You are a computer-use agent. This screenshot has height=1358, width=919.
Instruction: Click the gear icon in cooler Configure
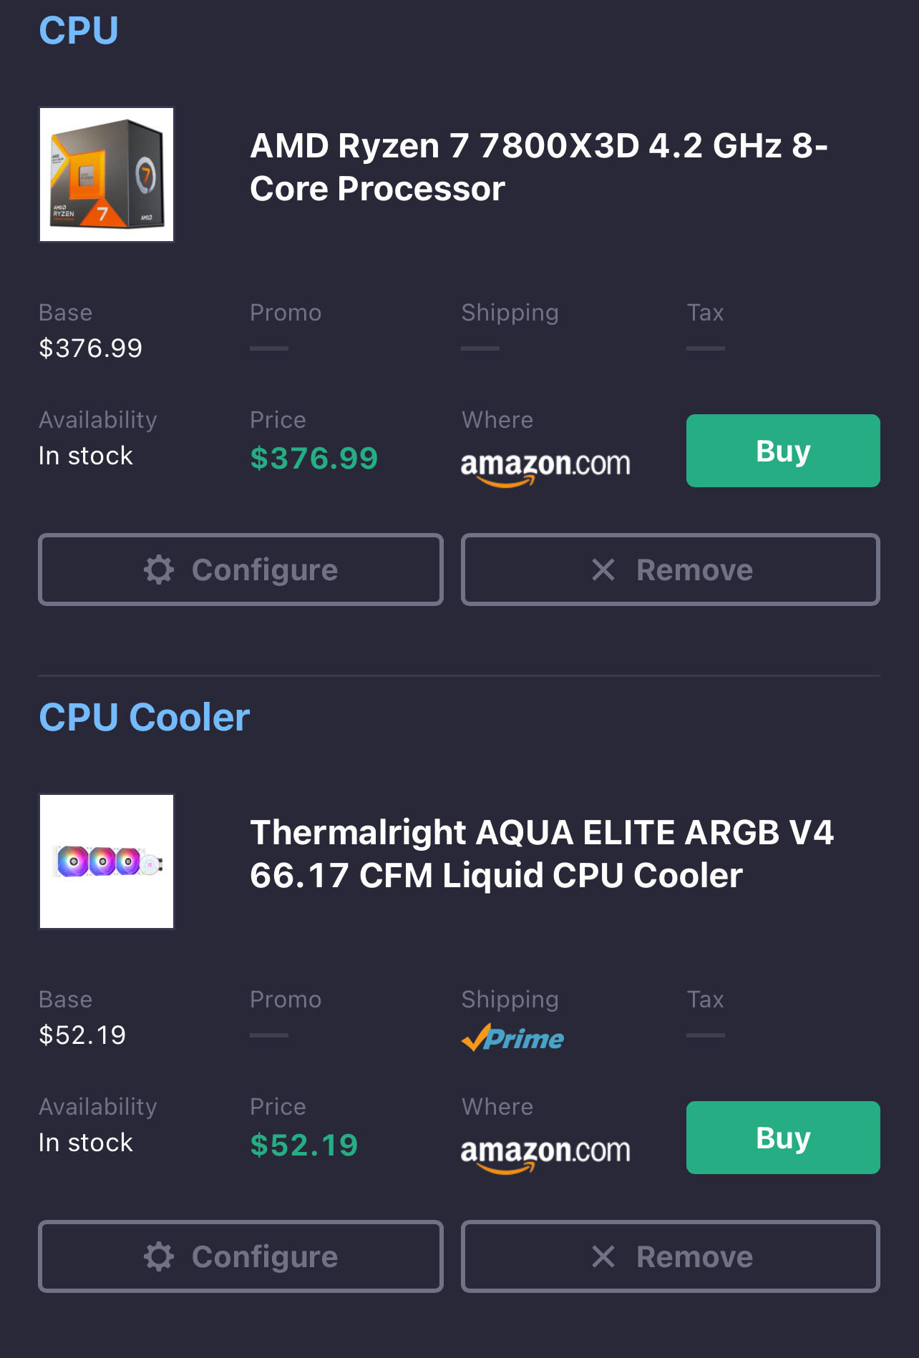tap(159, 1257)
